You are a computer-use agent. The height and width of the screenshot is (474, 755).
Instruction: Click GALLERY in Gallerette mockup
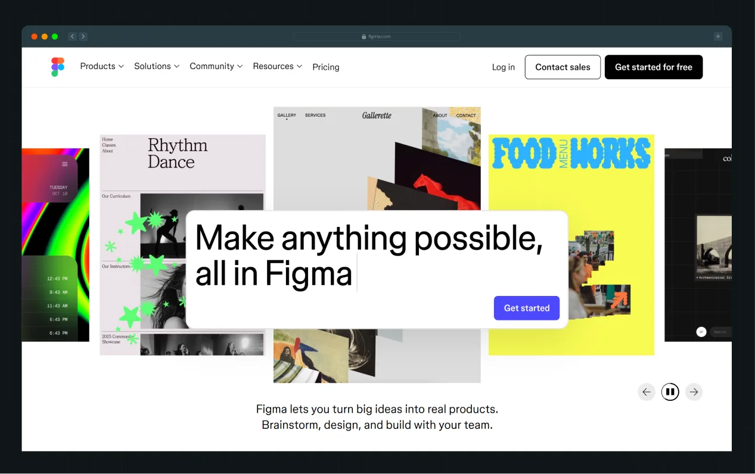(287, 116)
